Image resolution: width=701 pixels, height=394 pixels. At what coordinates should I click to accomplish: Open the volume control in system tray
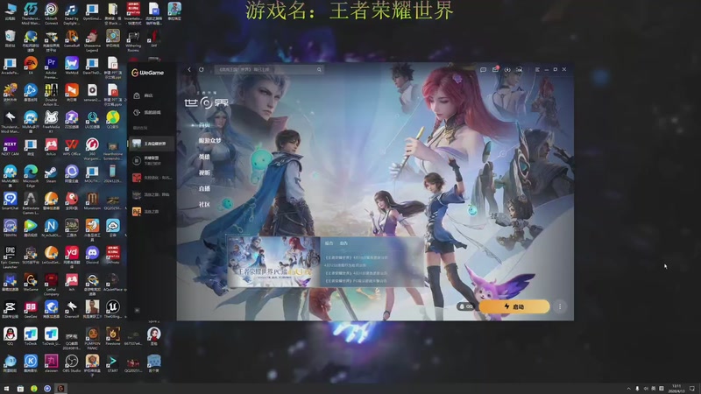coord(645,389)
